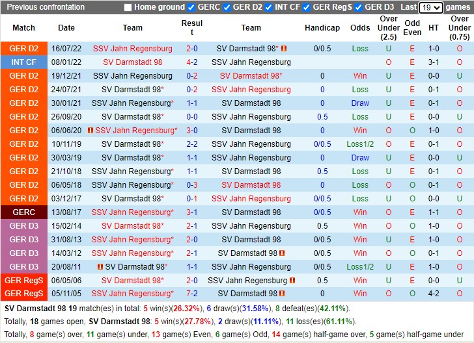Click the Odd Even column header
This screenshot has width=474, height=343.
(412, 28)
